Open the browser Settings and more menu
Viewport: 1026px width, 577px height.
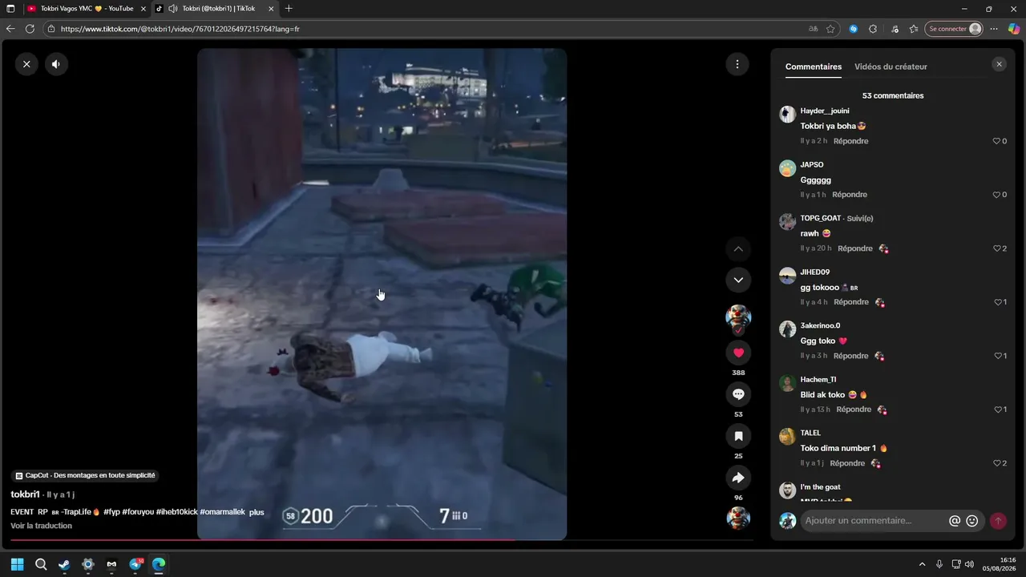pos(994,29)
